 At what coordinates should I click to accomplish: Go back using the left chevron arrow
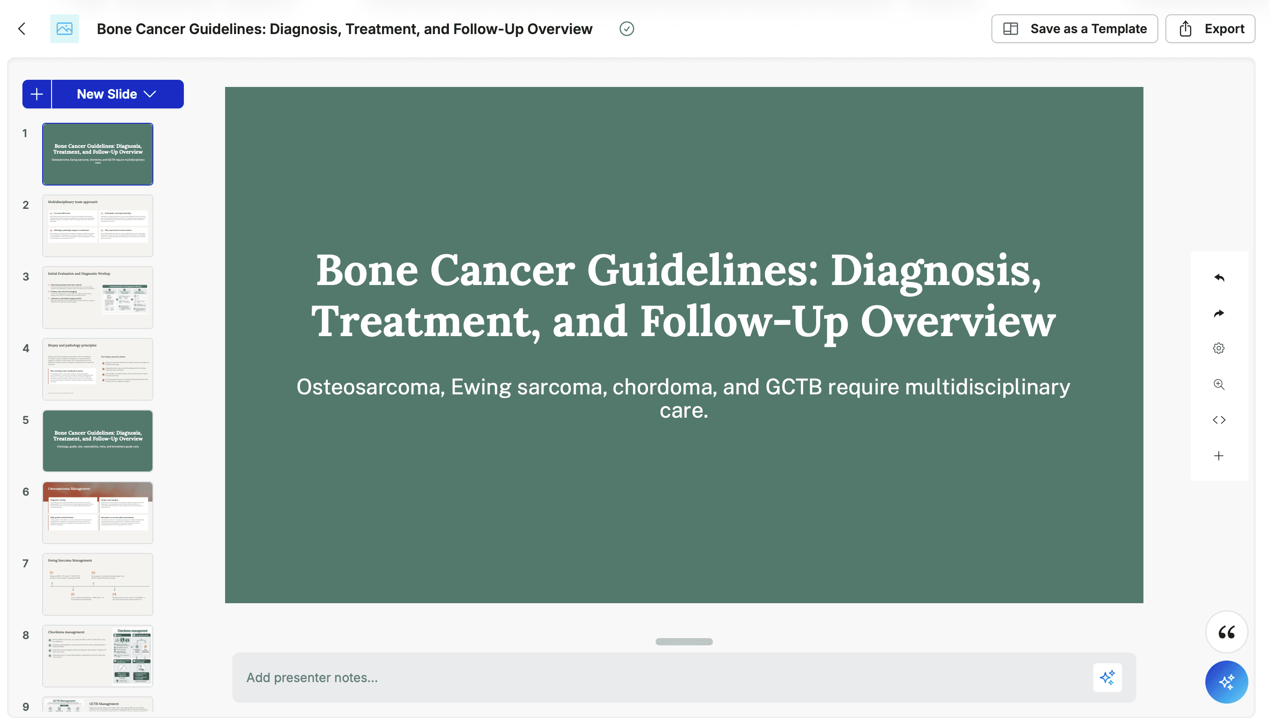click(22, 29)
